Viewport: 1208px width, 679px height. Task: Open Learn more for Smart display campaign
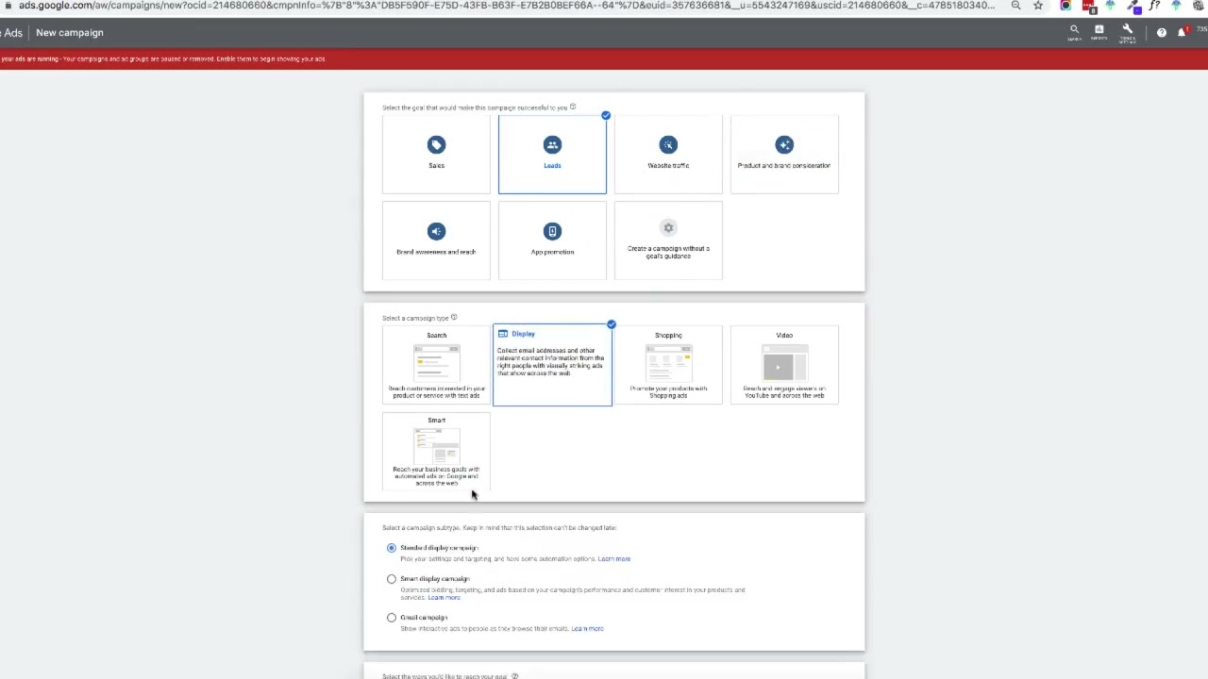click(445, 597)
